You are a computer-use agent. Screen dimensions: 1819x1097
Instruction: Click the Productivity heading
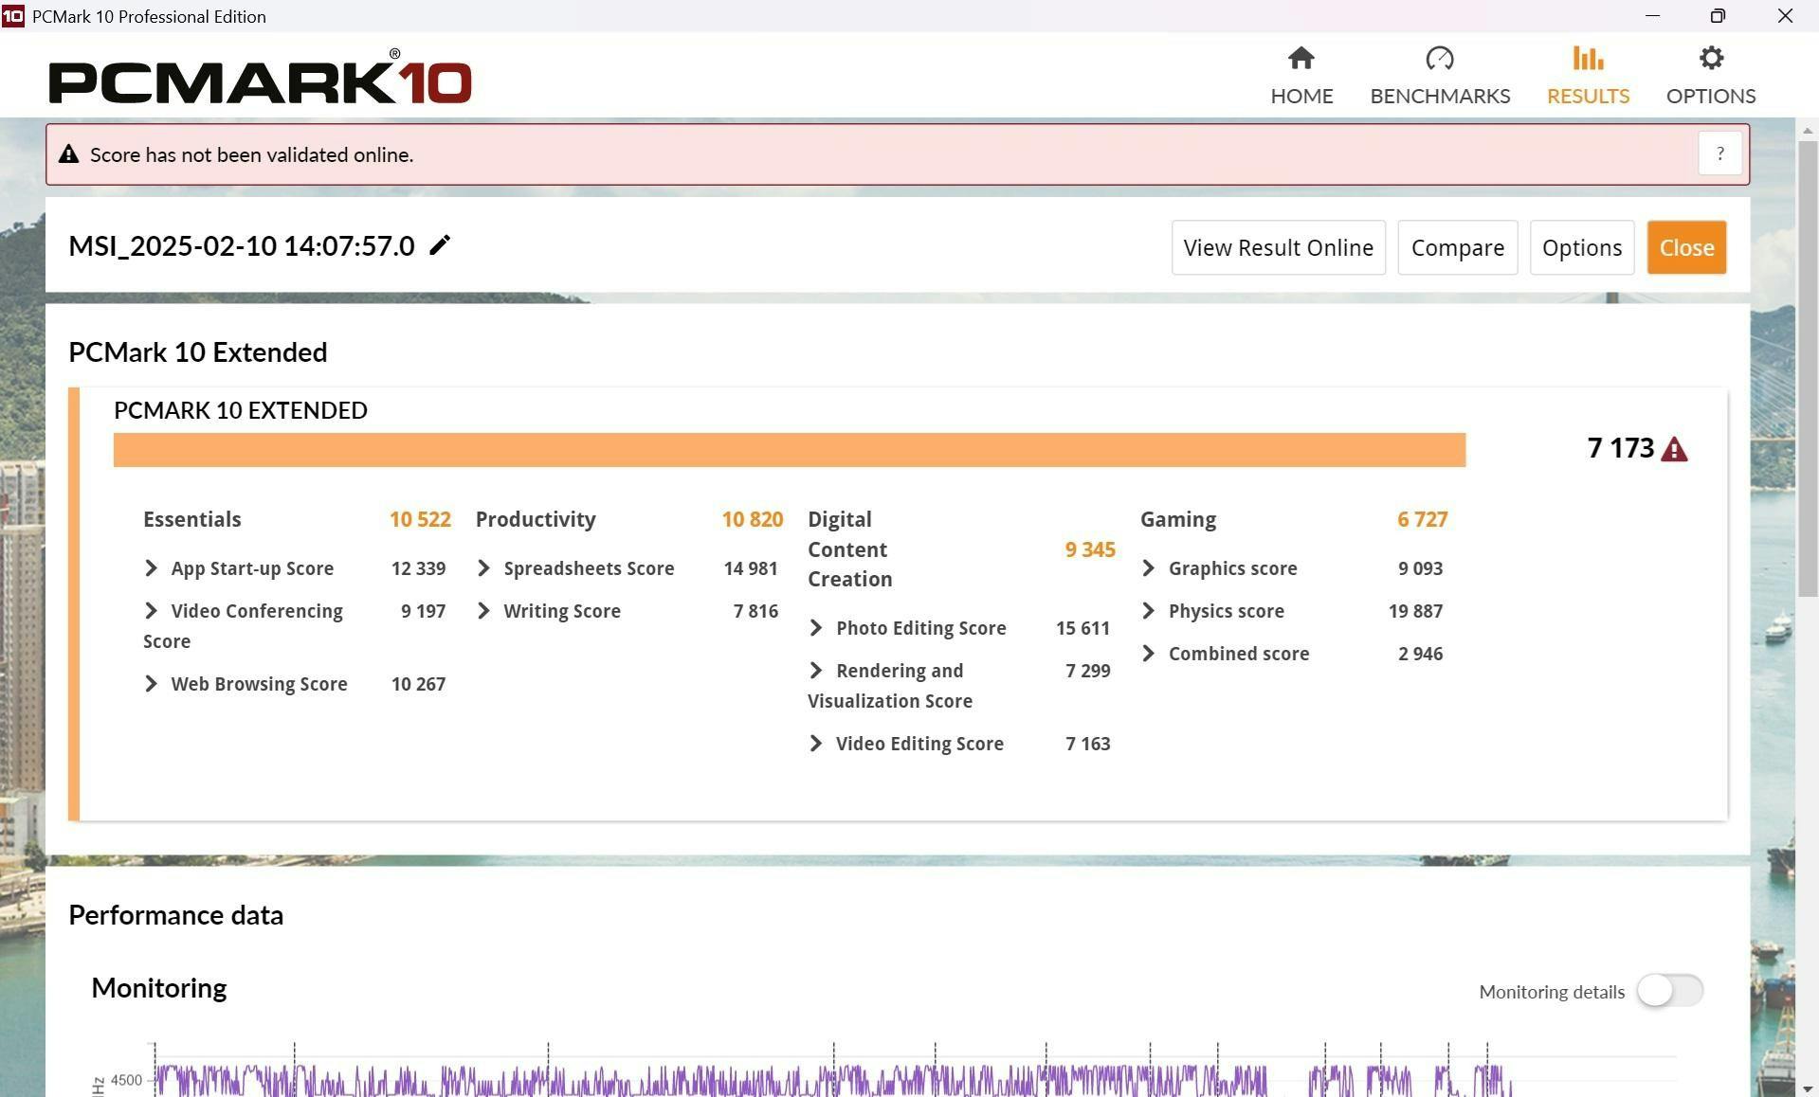click(536, 519)
